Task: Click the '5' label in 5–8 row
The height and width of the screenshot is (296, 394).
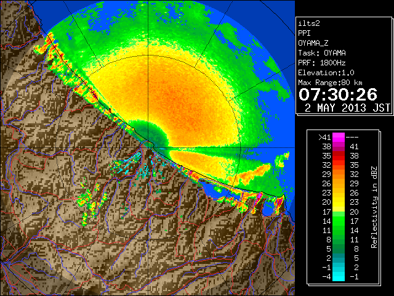Action: click(x=329, y=249)
